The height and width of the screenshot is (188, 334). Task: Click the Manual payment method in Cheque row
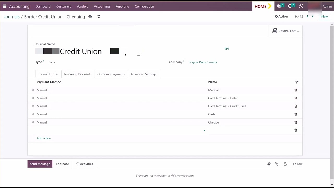(42, 122)
